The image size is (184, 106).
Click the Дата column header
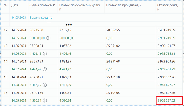pos(15,5)
